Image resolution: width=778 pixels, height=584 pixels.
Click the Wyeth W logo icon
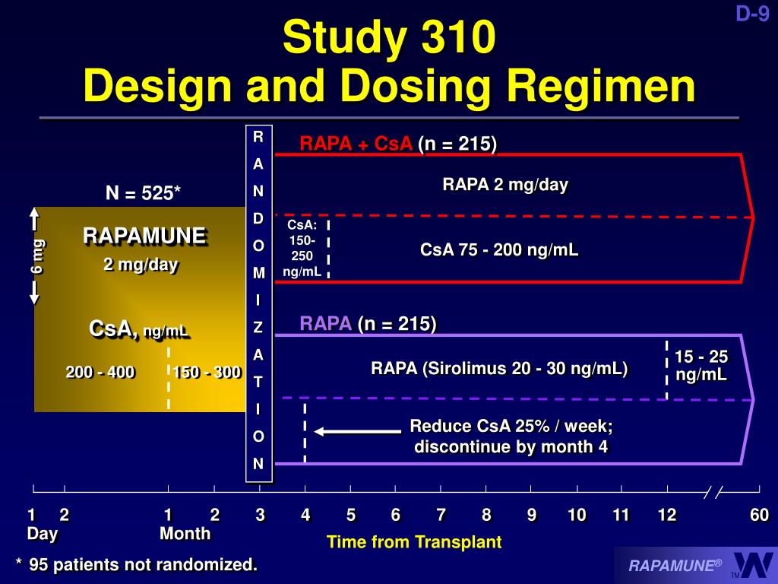click(x=752, y=565)
